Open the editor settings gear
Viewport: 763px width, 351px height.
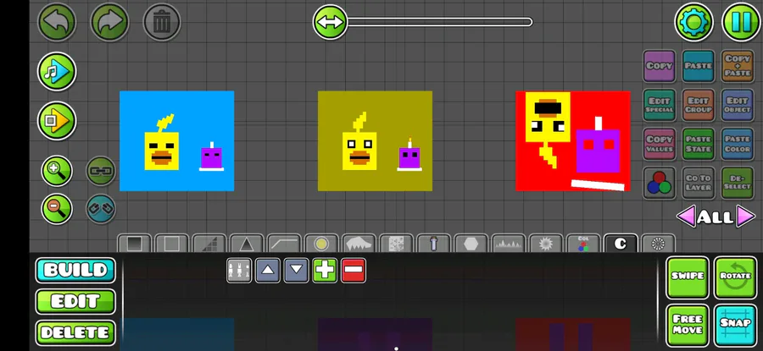coord(693,22)
